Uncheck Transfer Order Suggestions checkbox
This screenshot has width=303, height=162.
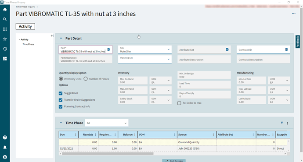[61, 100]
